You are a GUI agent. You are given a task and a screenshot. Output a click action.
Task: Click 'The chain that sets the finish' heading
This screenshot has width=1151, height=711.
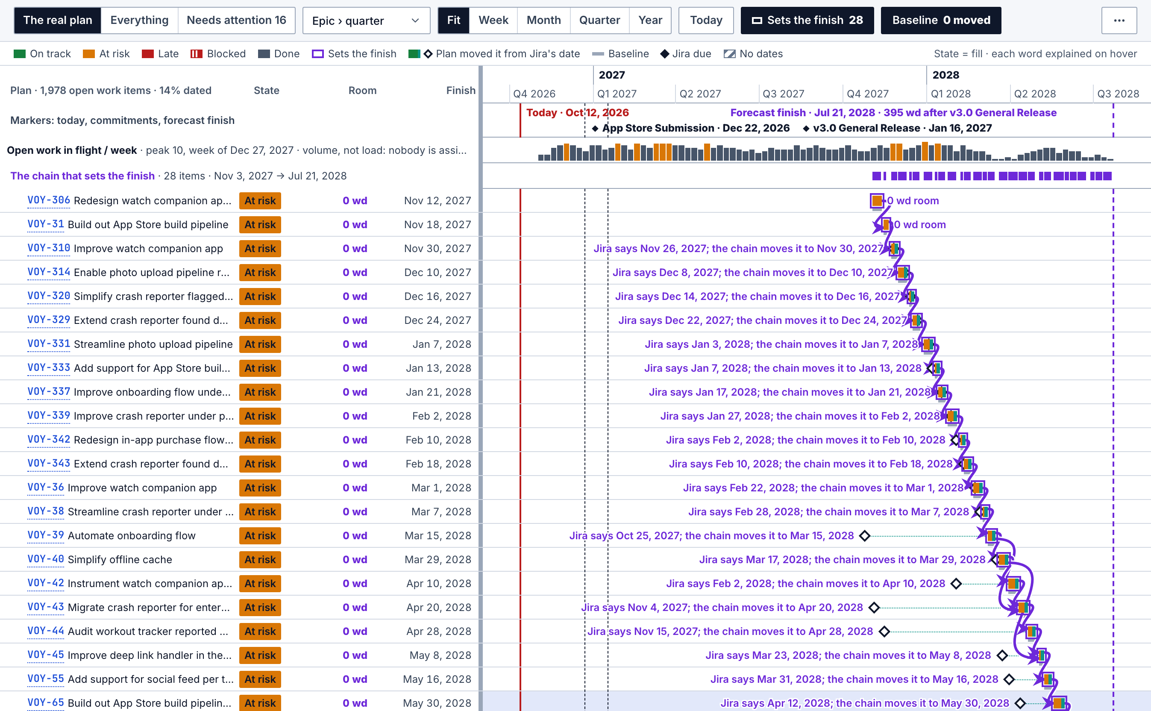pyautogui.click(x=82, y=176)
